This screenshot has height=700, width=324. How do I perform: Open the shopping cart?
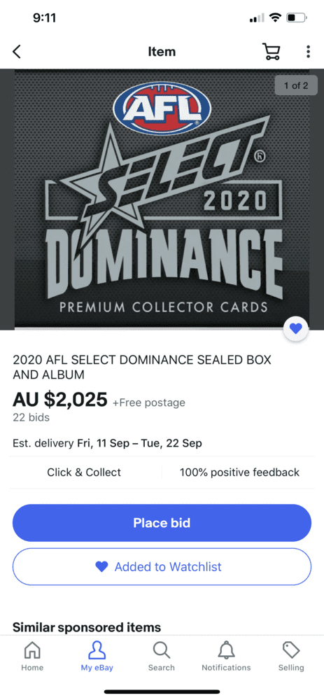click(x=271, y=52)
